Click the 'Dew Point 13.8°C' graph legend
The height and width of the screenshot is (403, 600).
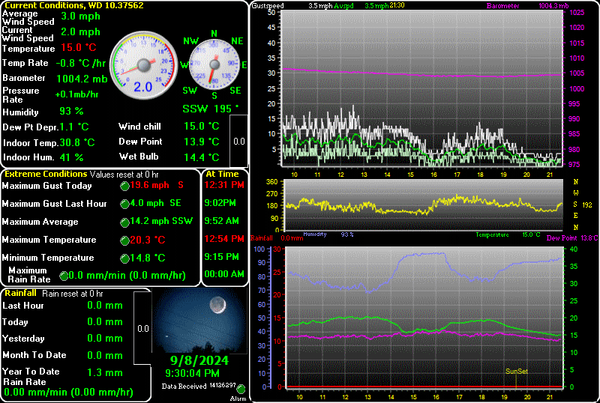[x=572, y=237]
